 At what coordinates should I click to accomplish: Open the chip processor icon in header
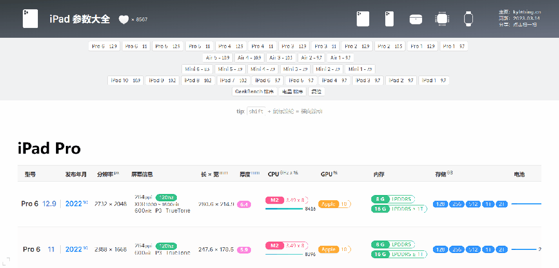click(x=442, y=19)
